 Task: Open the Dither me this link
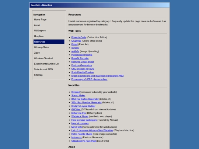pos(78,113)
